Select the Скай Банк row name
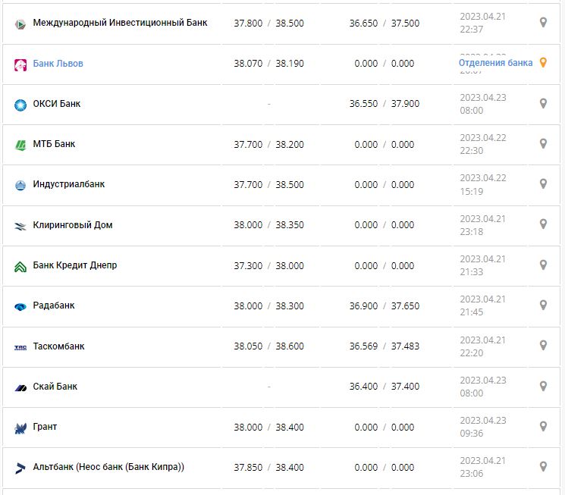Viewport: 565px width, 495px height. (x=55, y=387)
